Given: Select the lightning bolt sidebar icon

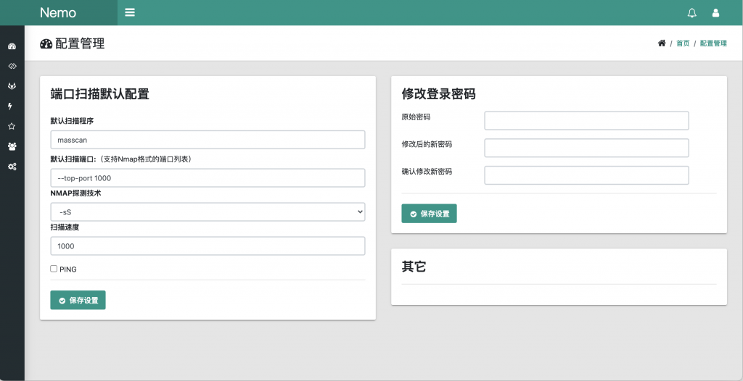Looking at the screenshot, I should (x=10, y=106).
